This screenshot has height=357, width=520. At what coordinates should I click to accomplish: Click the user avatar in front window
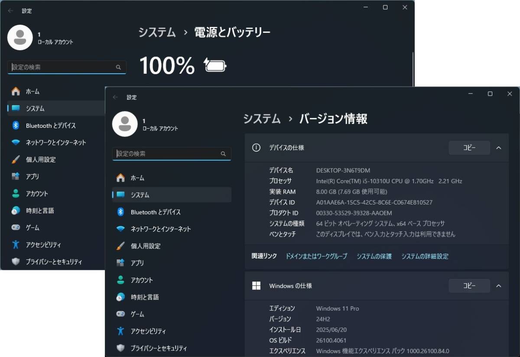click(x=125, y=124)
